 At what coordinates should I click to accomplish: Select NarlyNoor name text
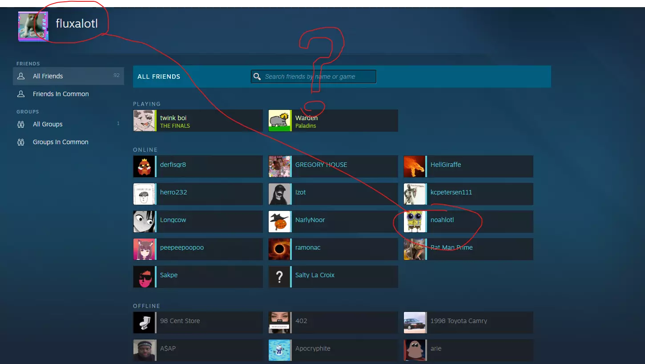(310, 220)
